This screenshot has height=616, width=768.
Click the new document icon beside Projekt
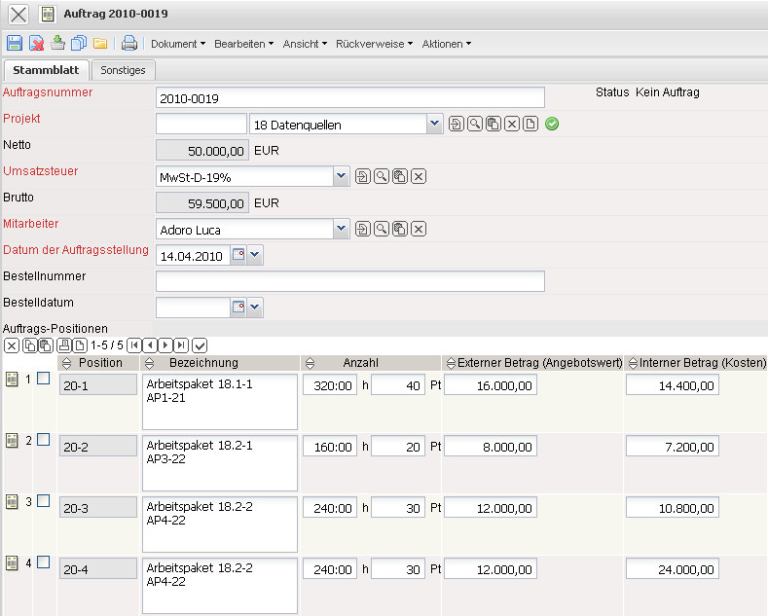530,124
